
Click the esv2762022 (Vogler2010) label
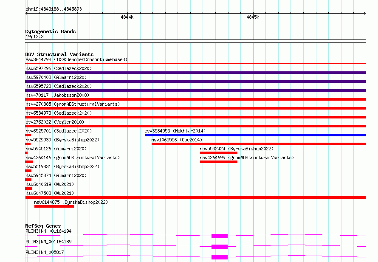[55, 122]
